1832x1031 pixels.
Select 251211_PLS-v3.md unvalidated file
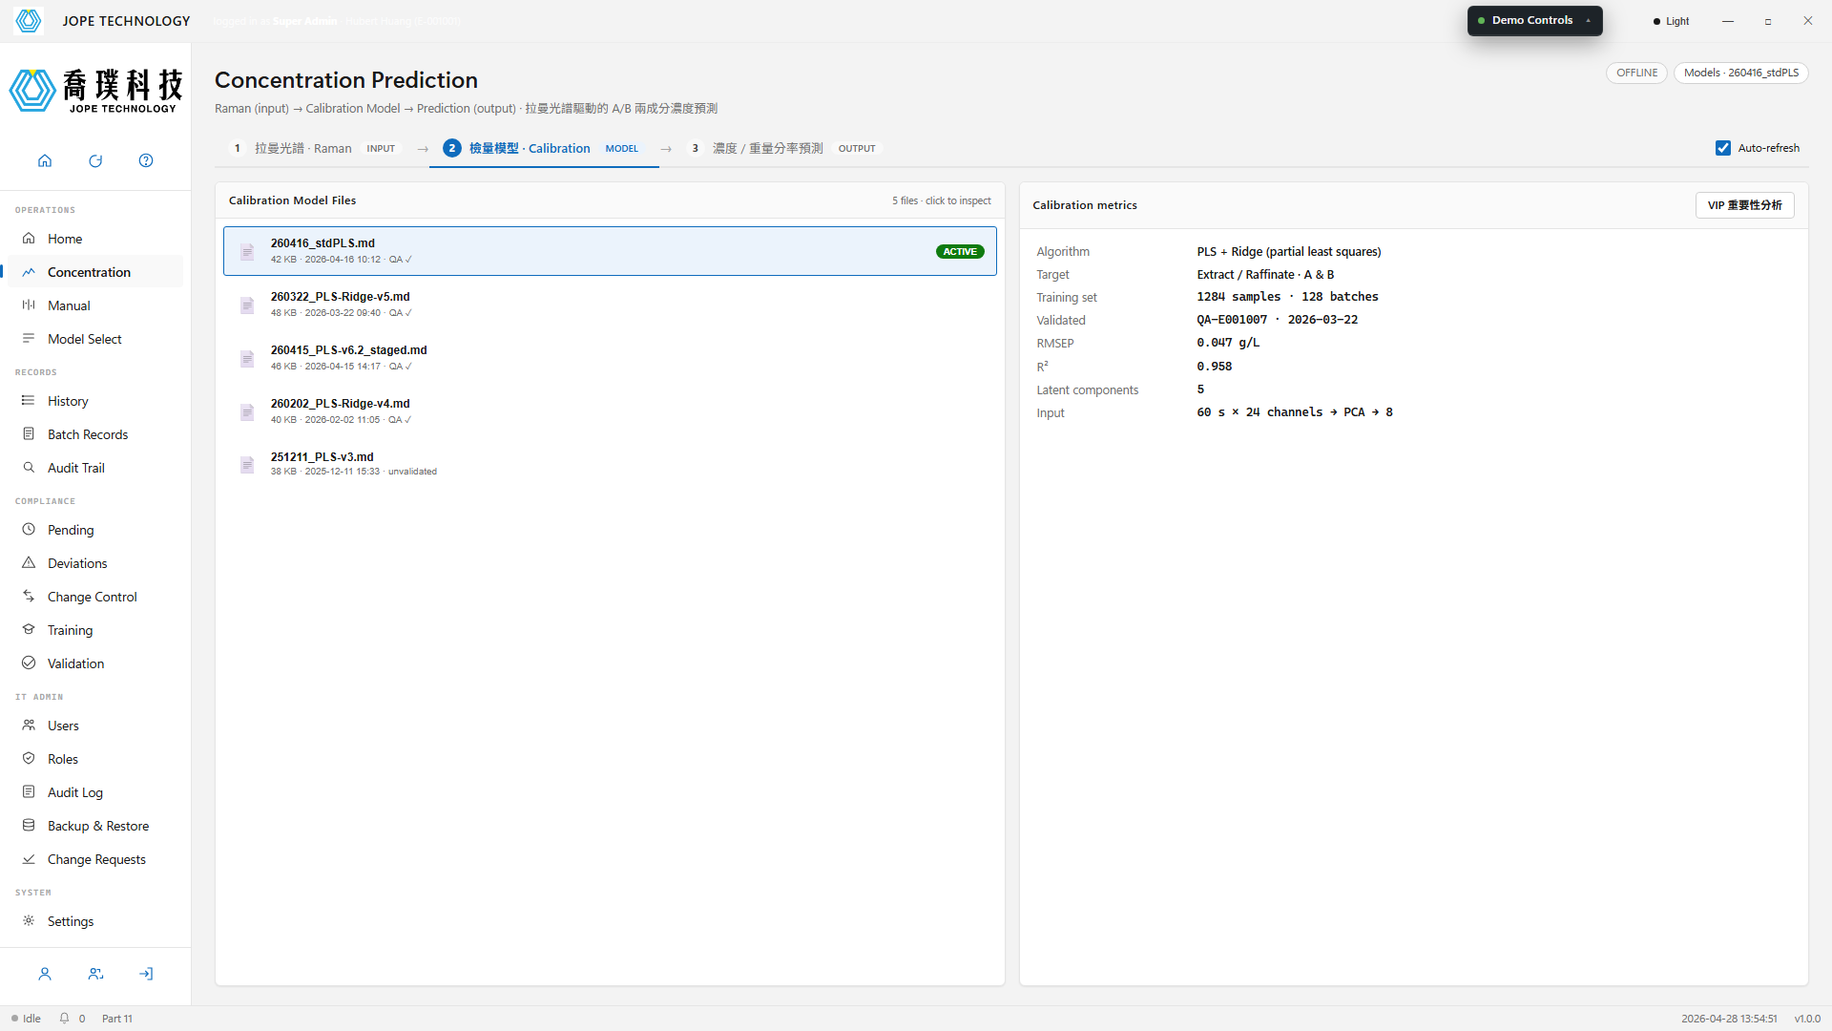pyautogui.click(x=610, y=465)
